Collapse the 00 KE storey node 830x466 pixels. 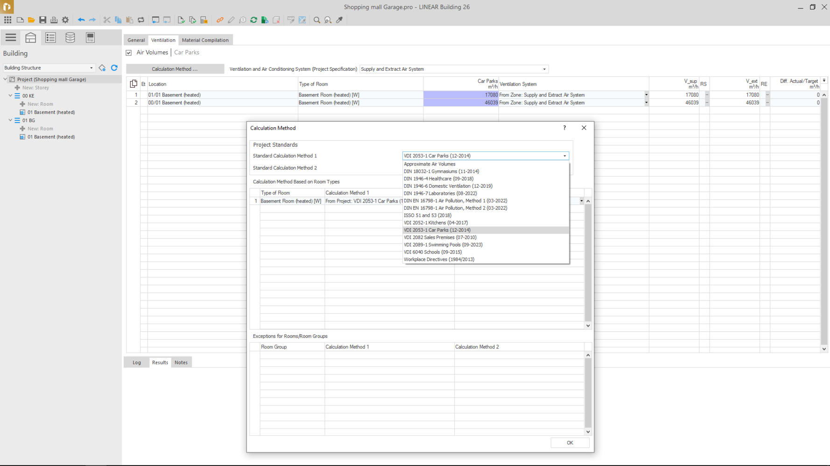10,96
